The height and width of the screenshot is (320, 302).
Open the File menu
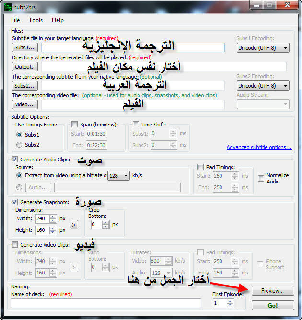pyautogui.click(x=15, y=20)
